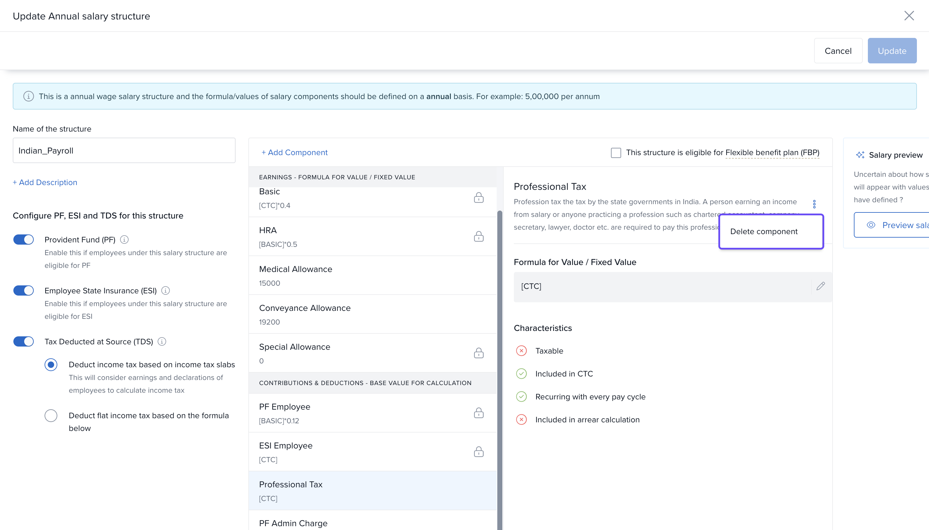Click the pencil icon to edit [CTC] formula

[x=820, y=286]
